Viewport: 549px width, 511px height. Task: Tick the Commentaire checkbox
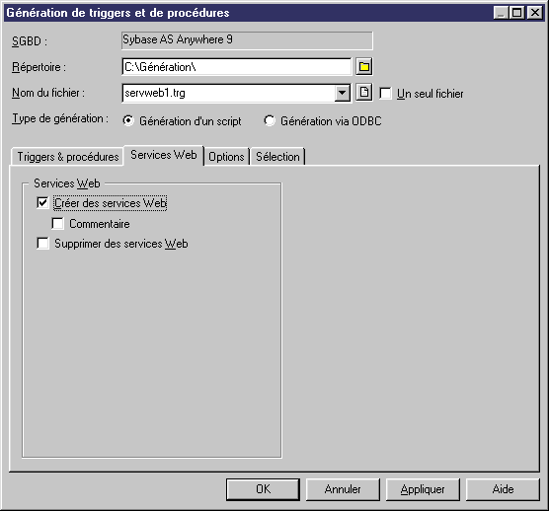[57, 224]
